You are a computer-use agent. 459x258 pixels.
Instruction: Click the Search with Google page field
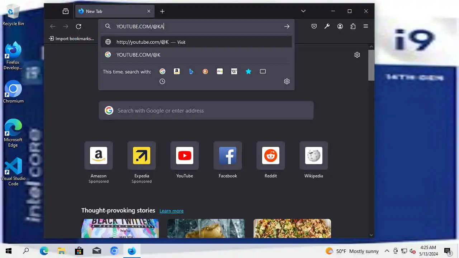pyautogui.click(x=206, y=110)
